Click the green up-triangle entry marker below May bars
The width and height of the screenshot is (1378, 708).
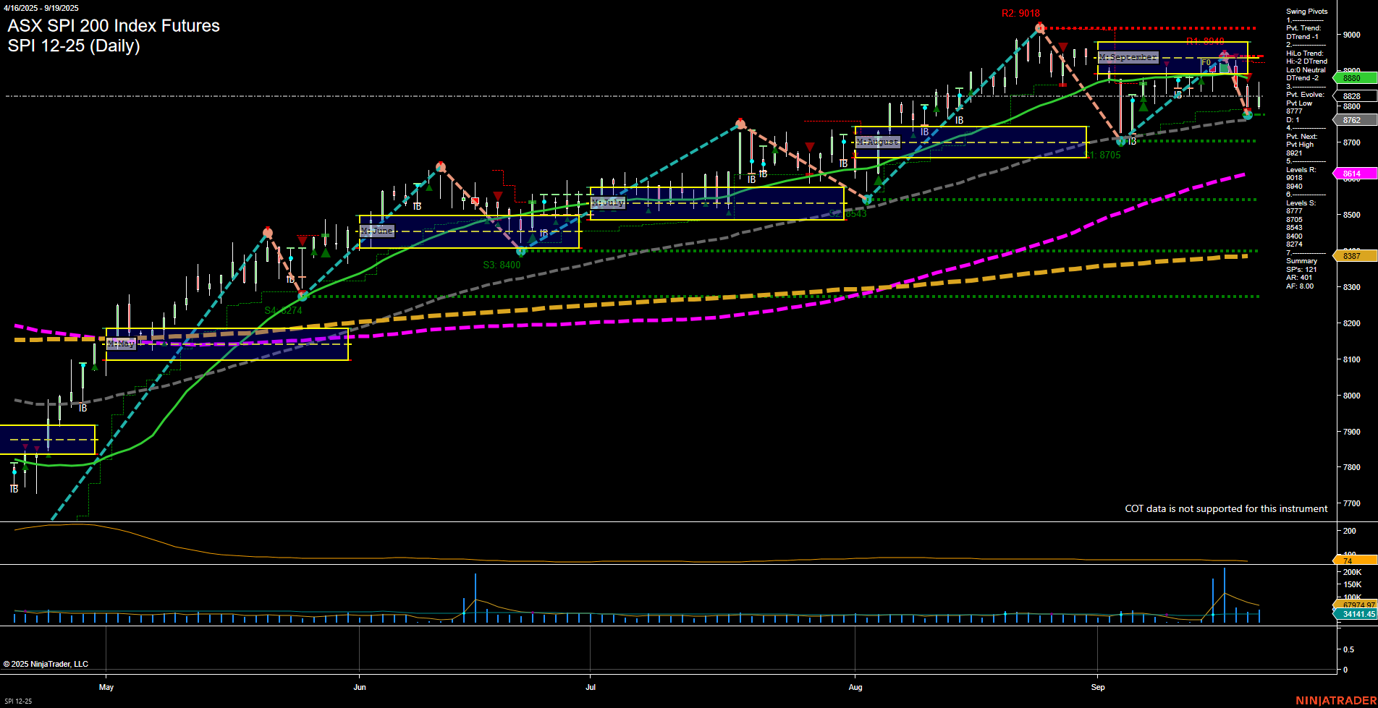coord(94,367)
